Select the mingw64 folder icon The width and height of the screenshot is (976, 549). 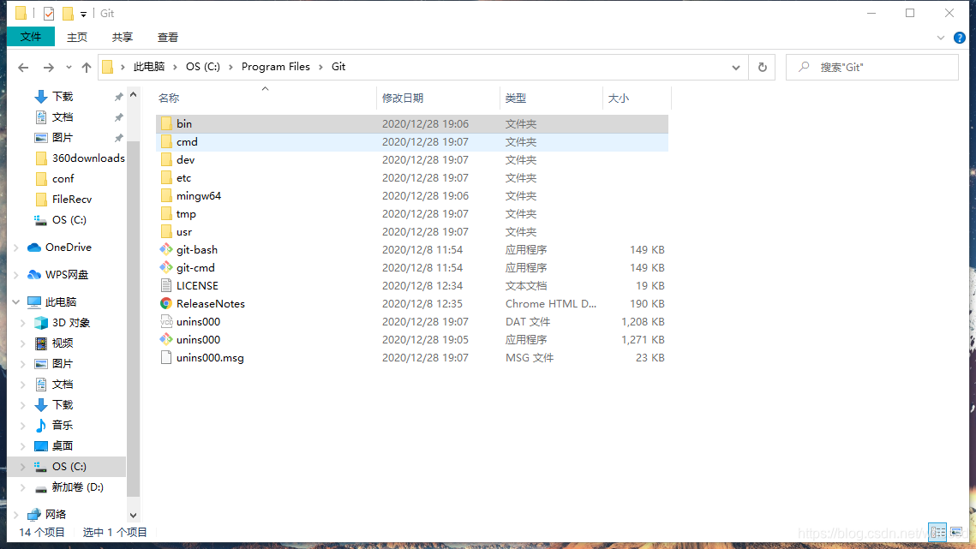tap(166, 195)
